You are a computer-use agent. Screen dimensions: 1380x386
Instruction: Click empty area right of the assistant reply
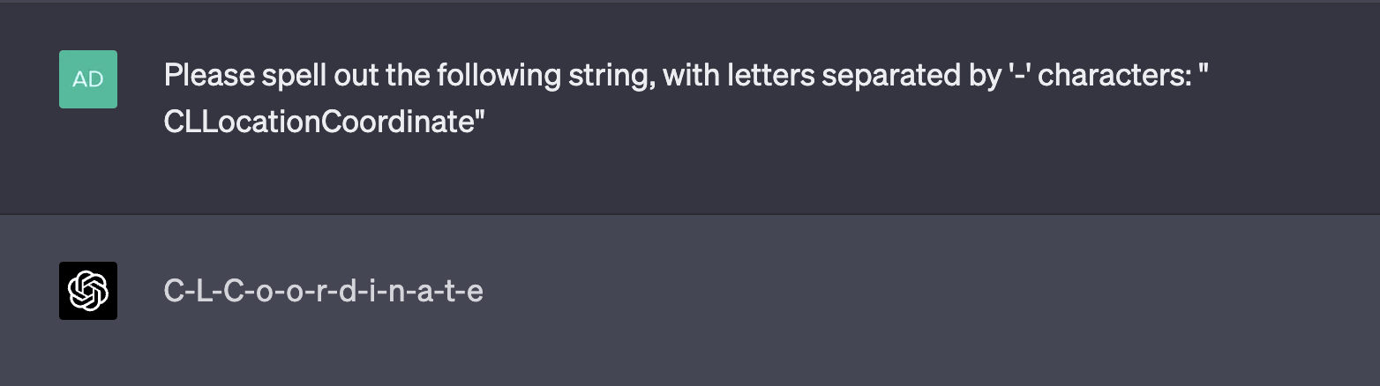(x=882, y=291)
